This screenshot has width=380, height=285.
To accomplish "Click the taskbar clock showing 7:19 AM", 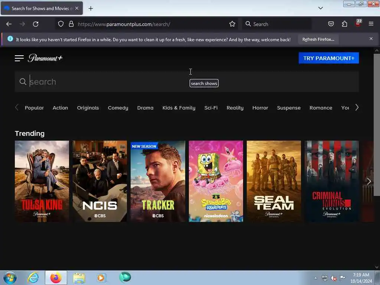I will tap(361, 278).
